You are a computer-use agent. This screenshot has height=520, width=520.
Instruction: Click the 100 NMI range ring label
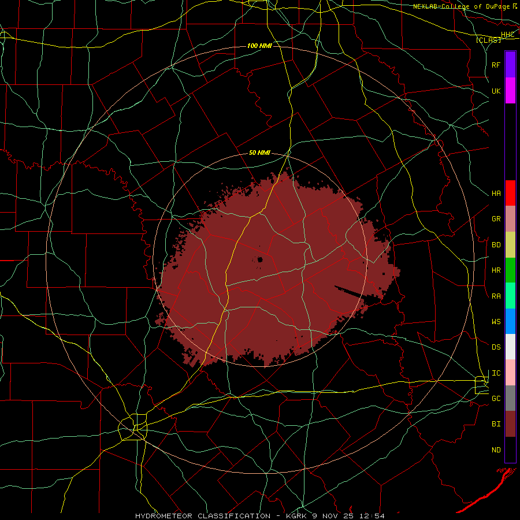click(x=259, y=46)
